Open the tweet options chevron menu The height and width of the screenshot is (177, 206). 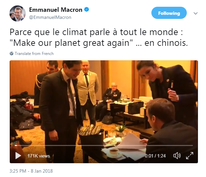click(x=196, y=13)
